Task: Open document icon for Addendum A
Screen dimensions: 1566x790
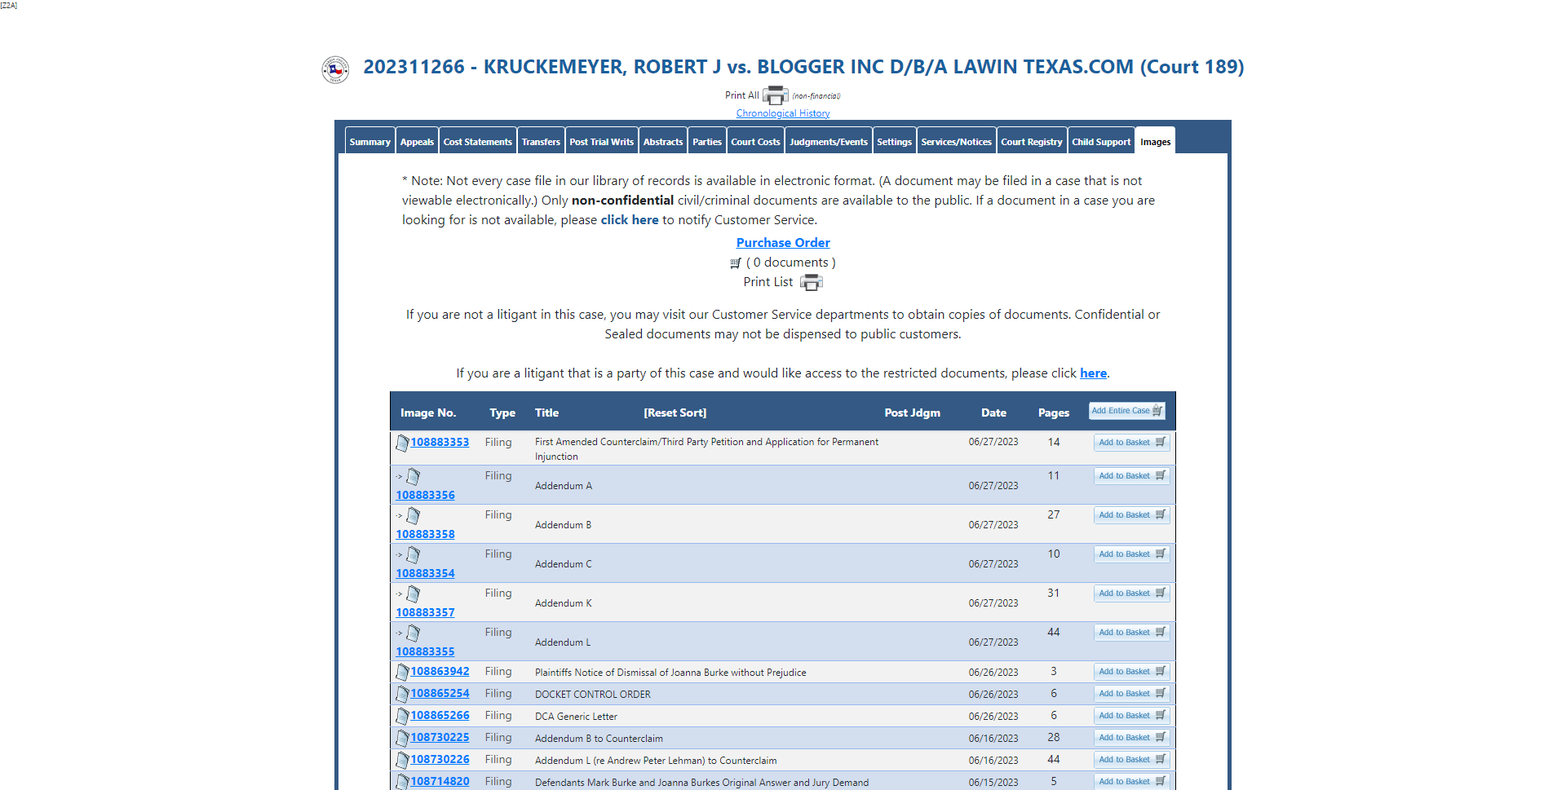Action: [x=414, y=476]
